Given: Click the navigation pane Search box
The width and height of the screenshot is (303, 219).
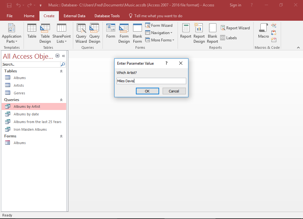Looking at the screenshot, I should [31, 64].
